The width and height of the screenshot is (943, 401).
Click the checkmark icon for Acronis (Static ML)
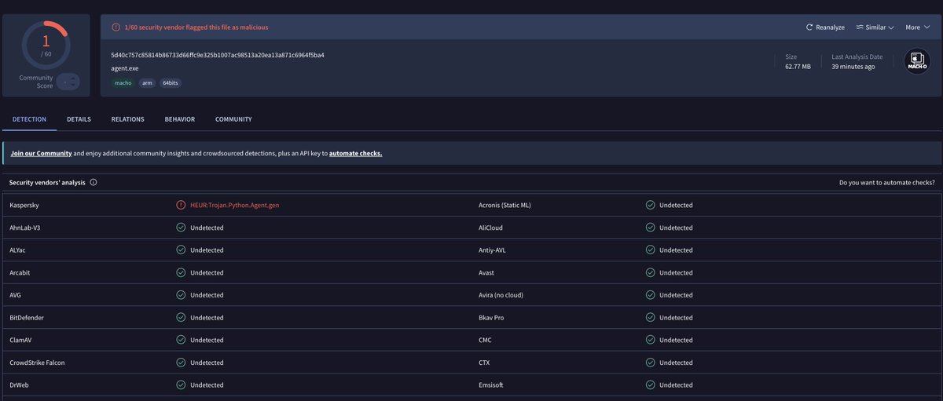click(650, 205)
